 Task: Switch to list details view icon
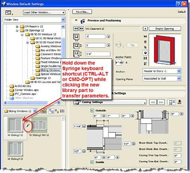[62, 111]
